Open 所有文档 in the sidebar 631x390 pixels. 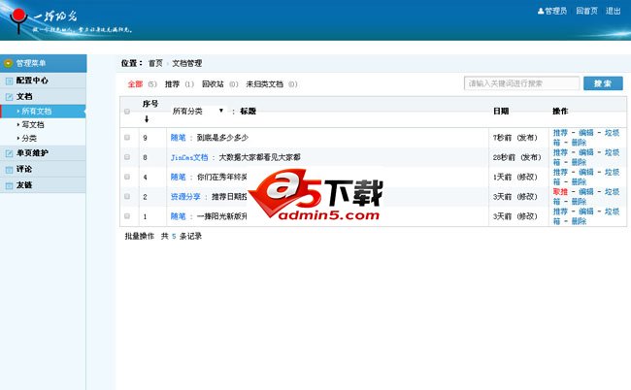click(36, 112)
